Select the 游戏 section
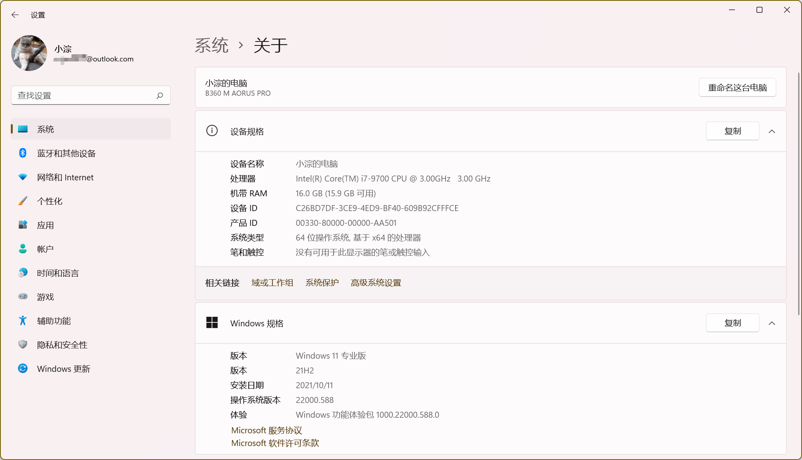 tap(46, 297)
